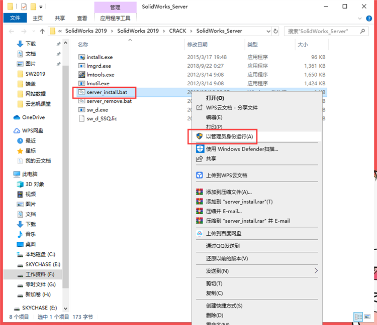377x325 pixels.
Task: Click the share arrow icon beside 共享
Action: click(200, 158)
